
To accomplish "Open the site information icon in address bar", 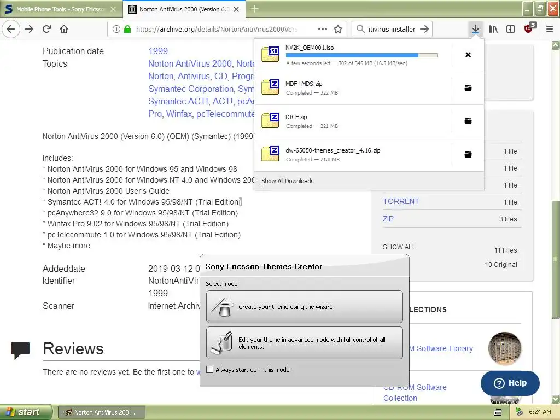I will [x=116, y=29].
